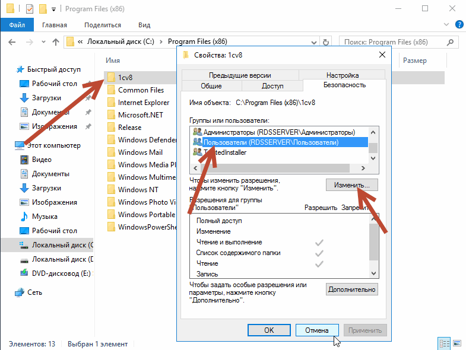Screen dimensions: 466x350
Task: Open Explorer help question mark icon
Action: (459, 25)
